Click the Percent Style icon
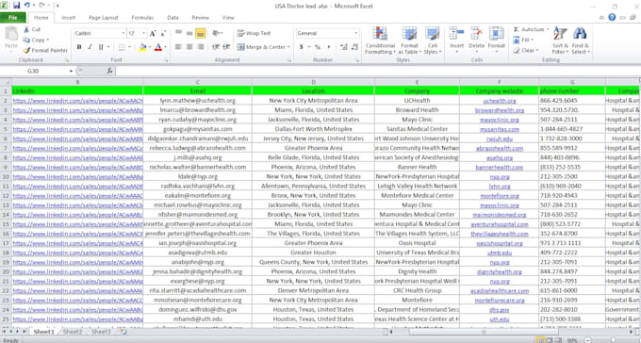The height and width of the screenshot is (343, 641). pos(318,47)
